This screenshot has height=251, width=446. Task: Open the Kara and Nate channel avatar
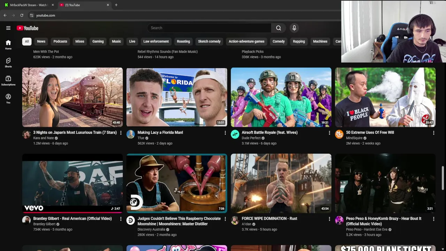[x=26, y=134]
